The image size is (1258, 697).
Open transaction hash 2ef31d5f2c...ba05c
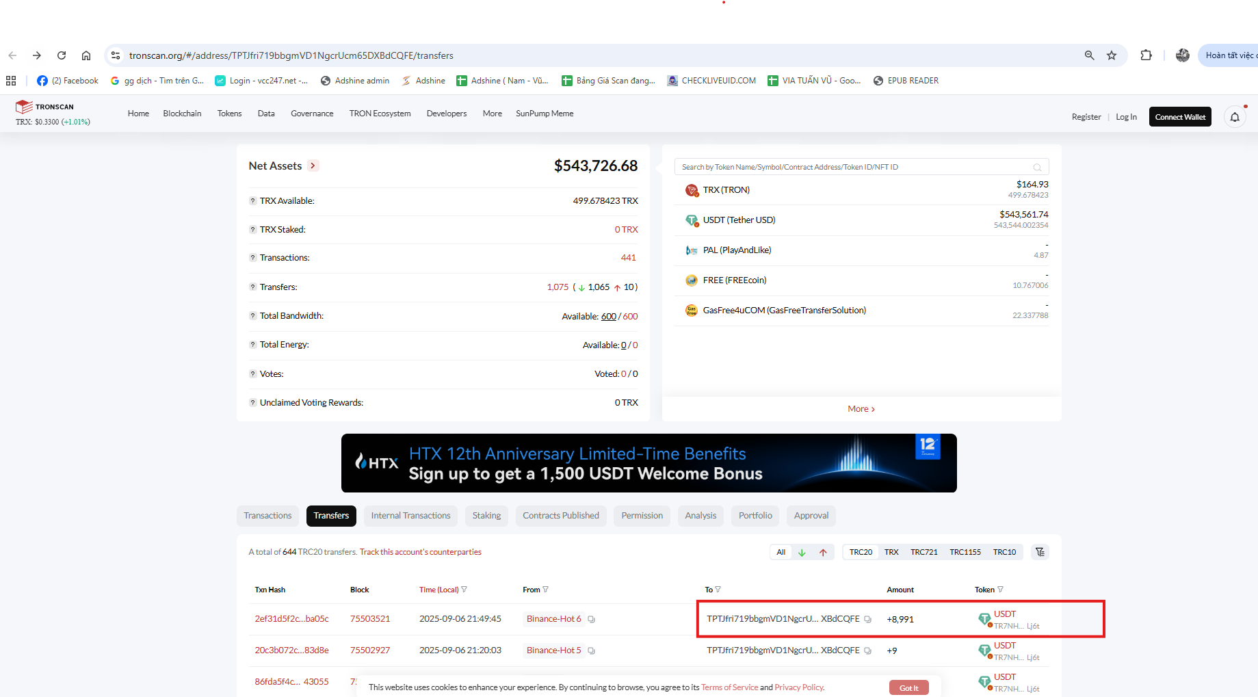(x=291, y=619)
